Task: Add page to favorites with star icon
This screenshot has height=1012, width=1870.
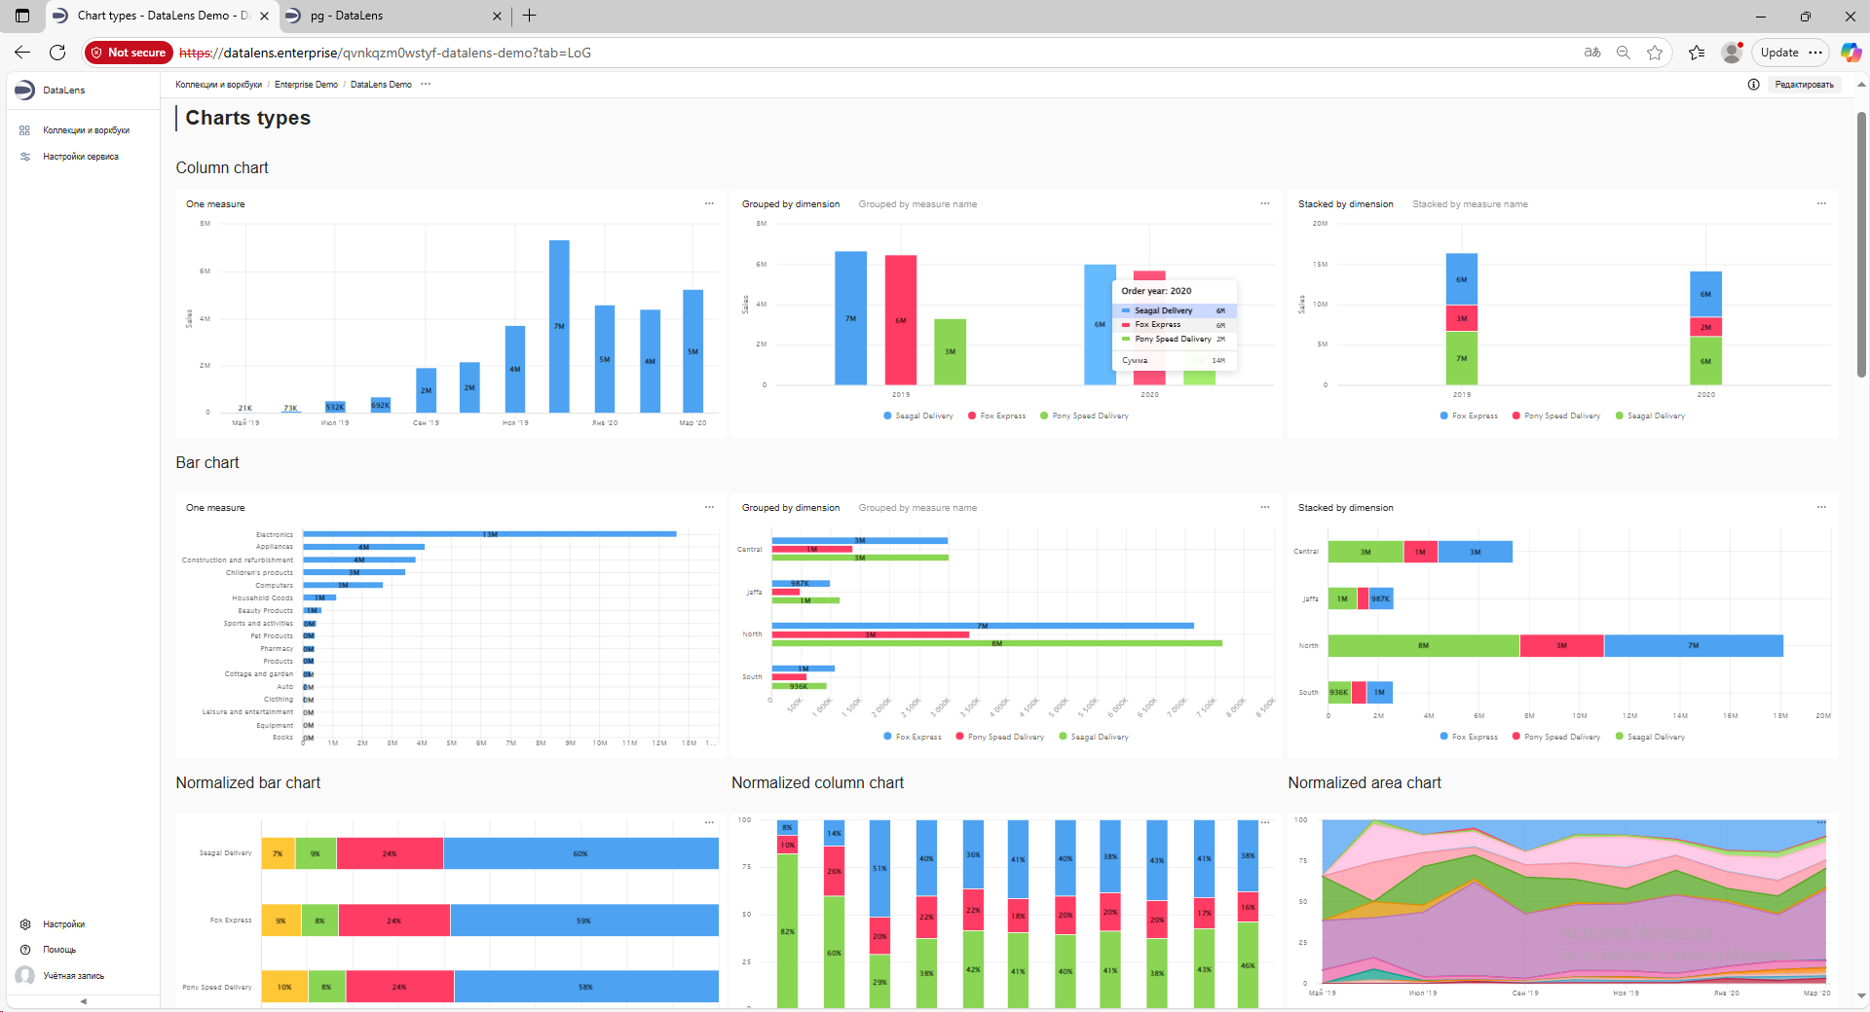Action: pyautogui.click(x=1654, y=53)
